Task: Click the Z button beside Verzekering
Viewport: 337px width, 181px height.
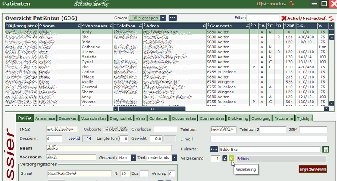Action: [225, 159]
